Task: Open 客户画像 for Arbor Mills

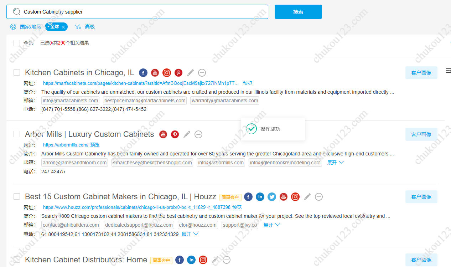Action: point(421,134)
